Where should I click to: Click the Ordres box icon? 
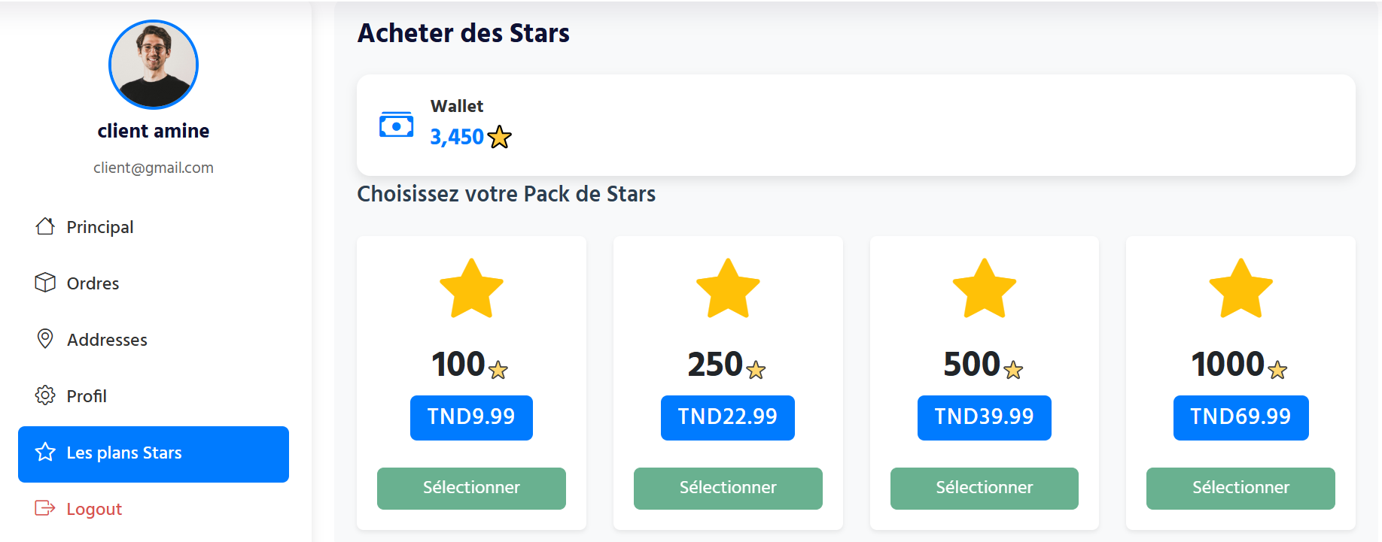pos(45,283)
